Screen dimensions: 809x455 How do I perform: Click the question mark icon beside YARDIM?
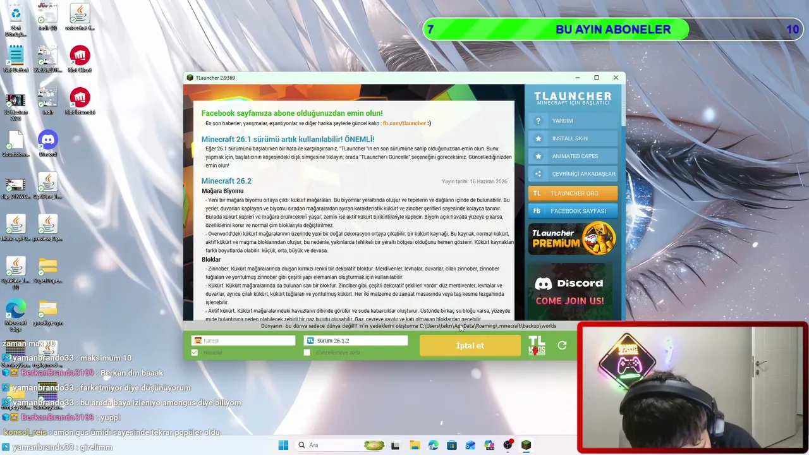point(538,121)
